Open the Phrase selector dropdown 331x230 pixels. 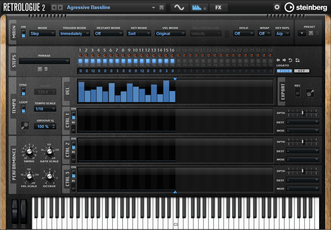tap(44, 61)
